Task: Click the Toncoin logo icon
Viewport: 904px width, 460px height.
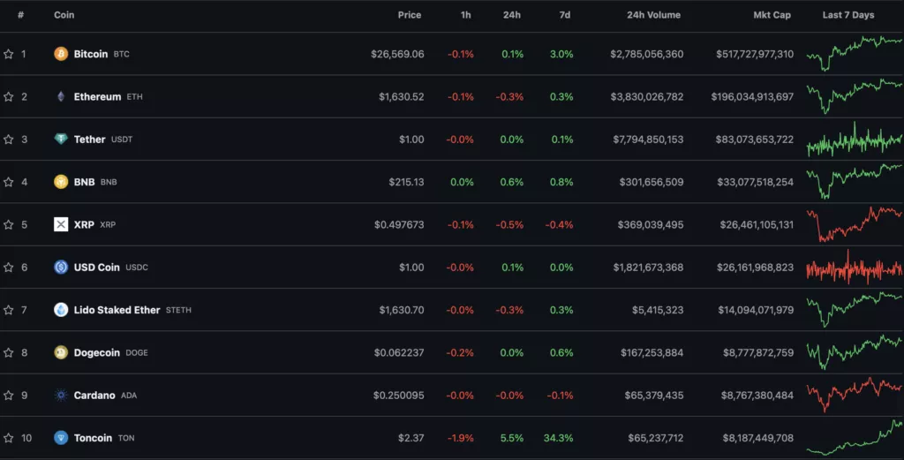Action: pyautogui.click(x=61, y=438)
